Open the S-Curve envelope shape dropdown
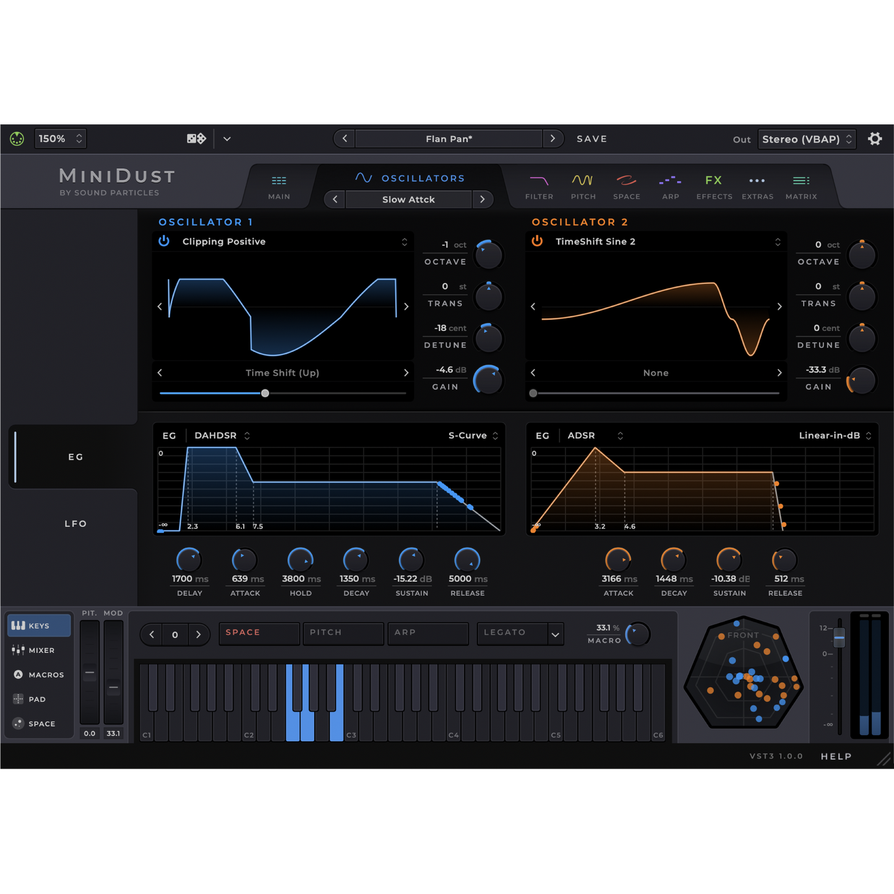The width and height of the screenshot is (894, 894). pos(473,436)
